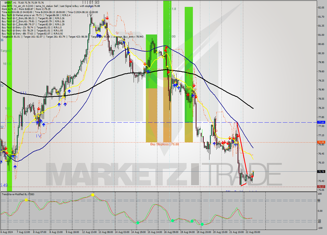The image size is (327, 235).
Task: Click the red 76.88 stoploss price tag
Action: pos(321,142)
